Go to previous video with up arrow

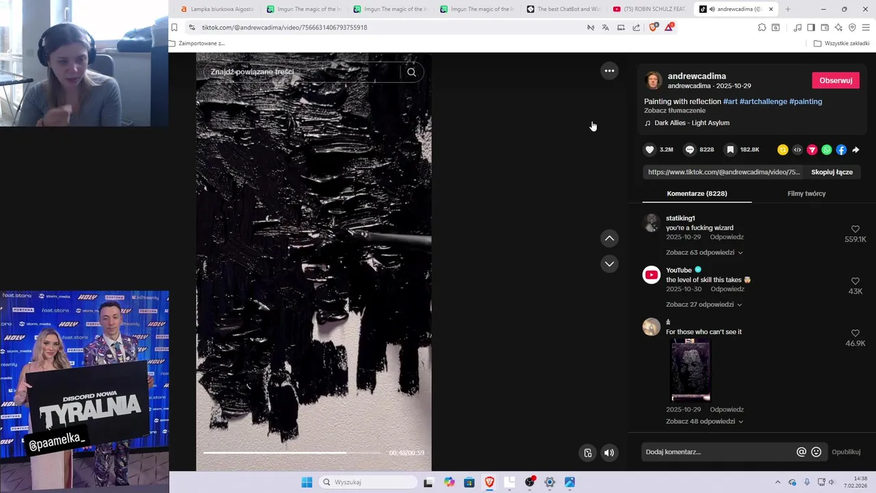point(609,238)
